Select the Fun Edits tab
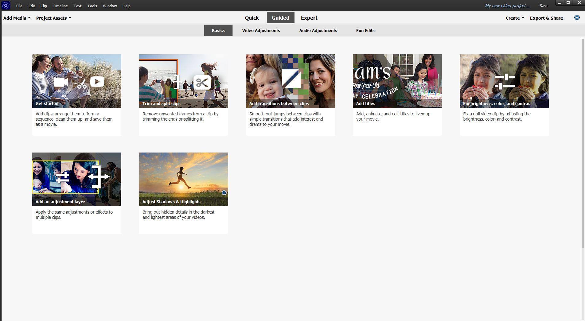The width and height of the screenshot is (585, 321). (x=365, y=30)
